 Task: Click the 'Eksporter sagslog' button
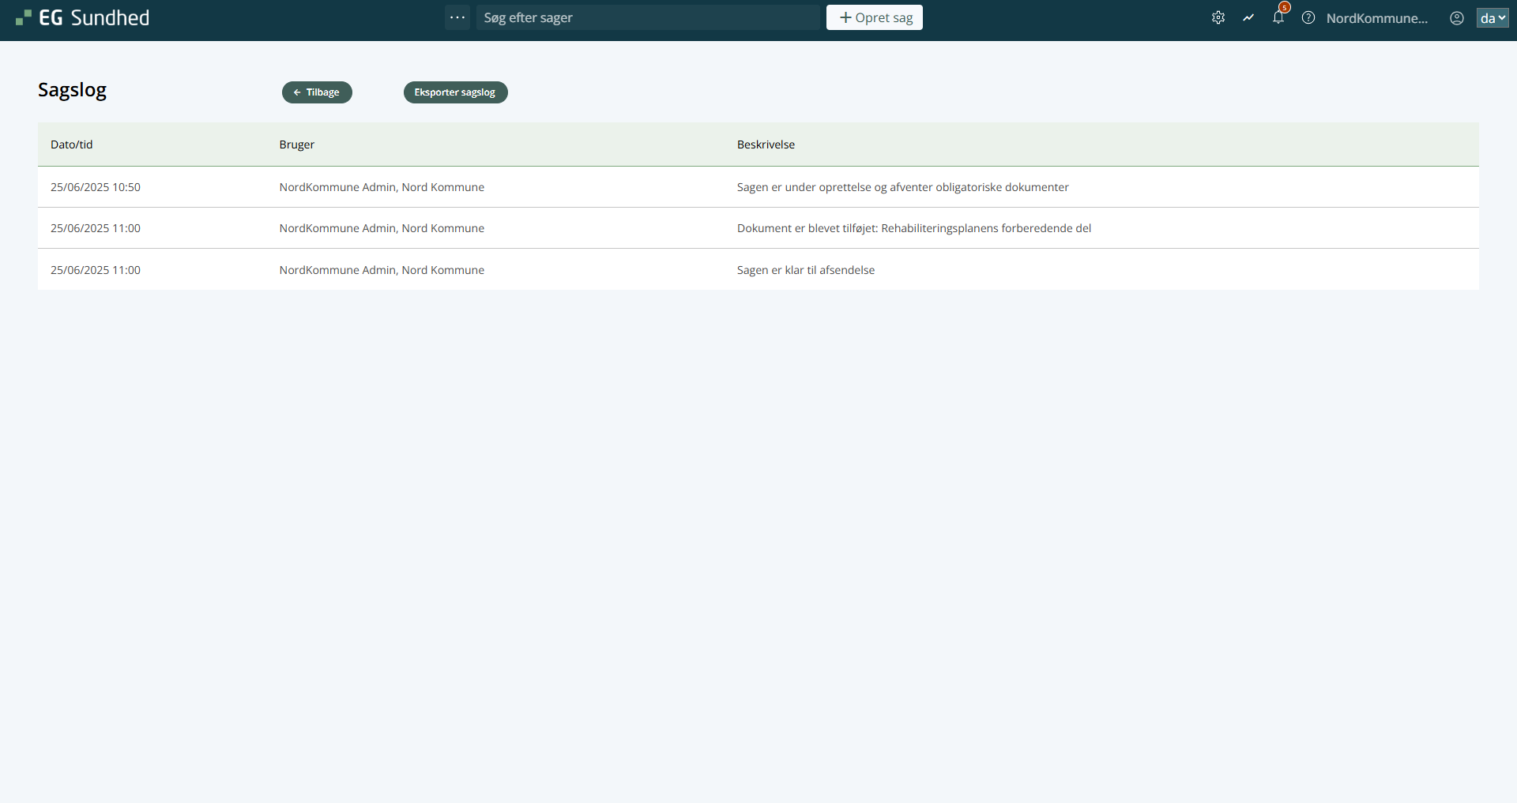click(x=455, y=92)
